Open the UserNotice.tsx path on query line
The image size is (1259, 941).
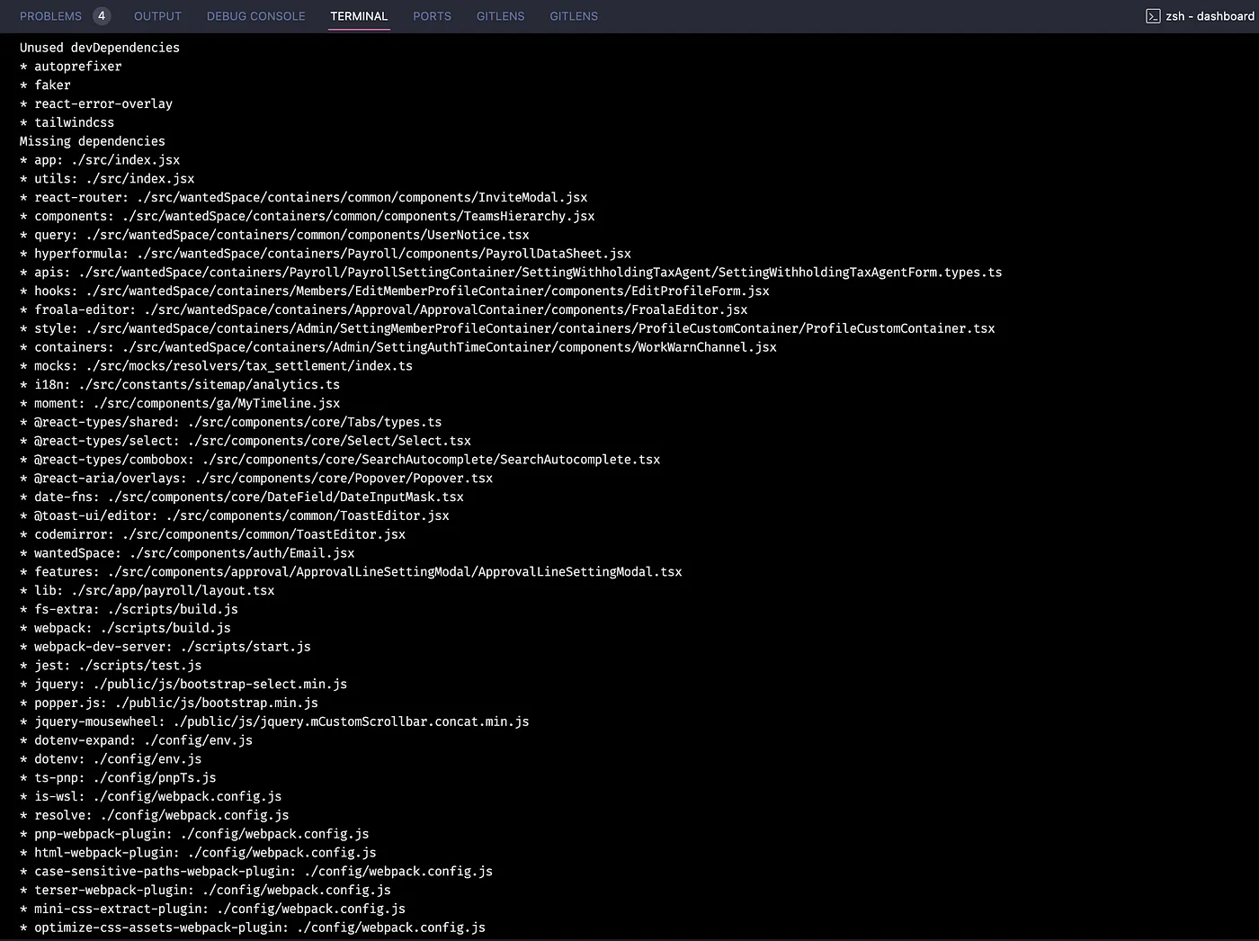pyautogui.click(x=308, y=235)
